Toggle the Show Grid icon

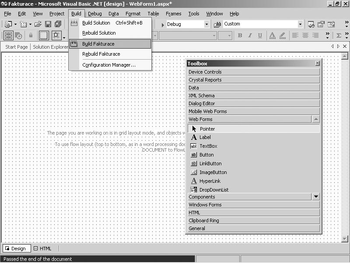(x=44, y=36)
